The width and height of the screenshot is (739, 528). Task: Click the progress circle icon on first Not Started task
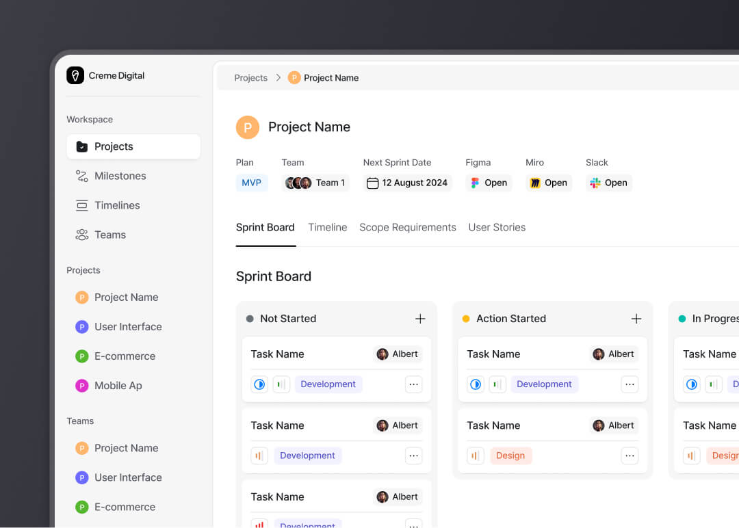tap(259, 384)
